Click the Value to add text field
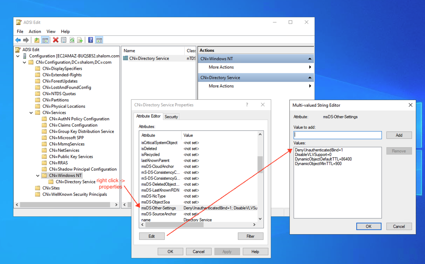The width and height of the screenshot is (425, 264). 338,135
